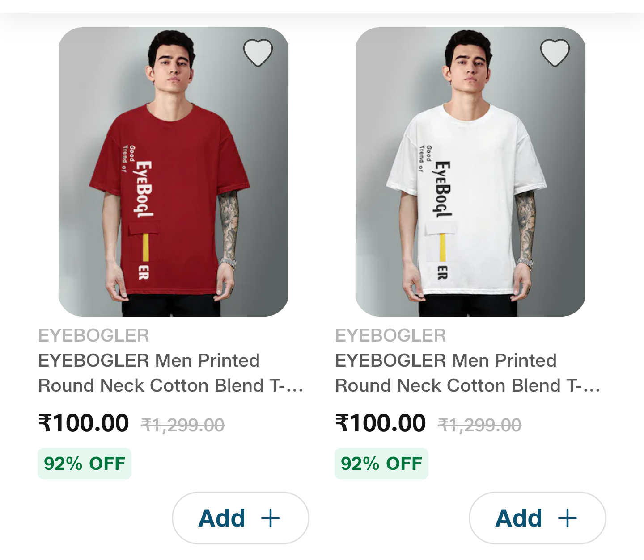Open the EYEBOGLER brand label under white shirt
Image resolution: width=644 pixels, height=560 pixels.
[x=390, y=335]
